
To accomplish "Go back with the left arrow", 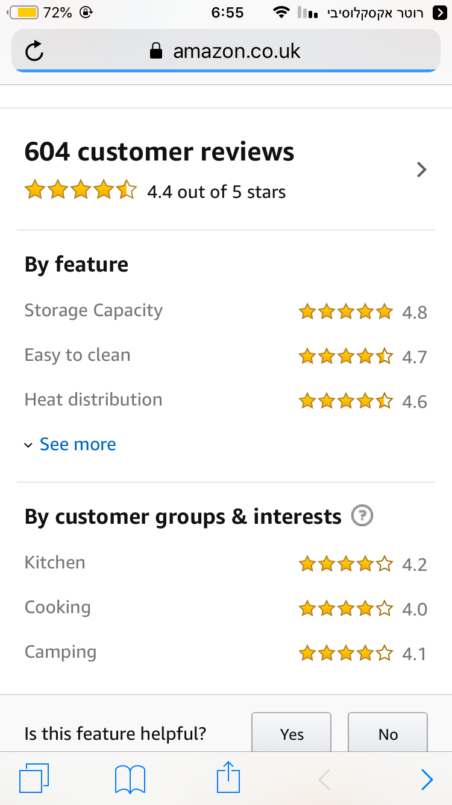I will point(324,780).
